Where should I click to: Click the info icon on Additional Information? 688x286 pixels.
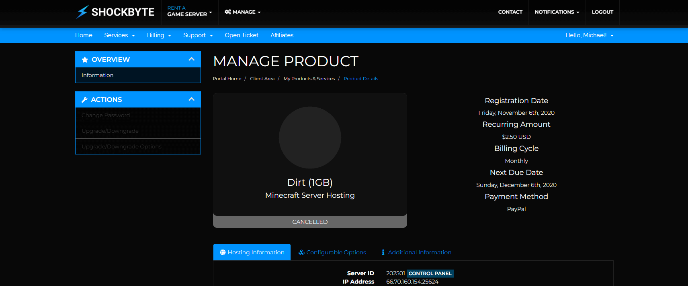click(383, 252)
